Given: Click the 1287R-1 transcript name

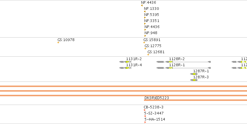Looking at the screenshot, I should coord(201,71).
